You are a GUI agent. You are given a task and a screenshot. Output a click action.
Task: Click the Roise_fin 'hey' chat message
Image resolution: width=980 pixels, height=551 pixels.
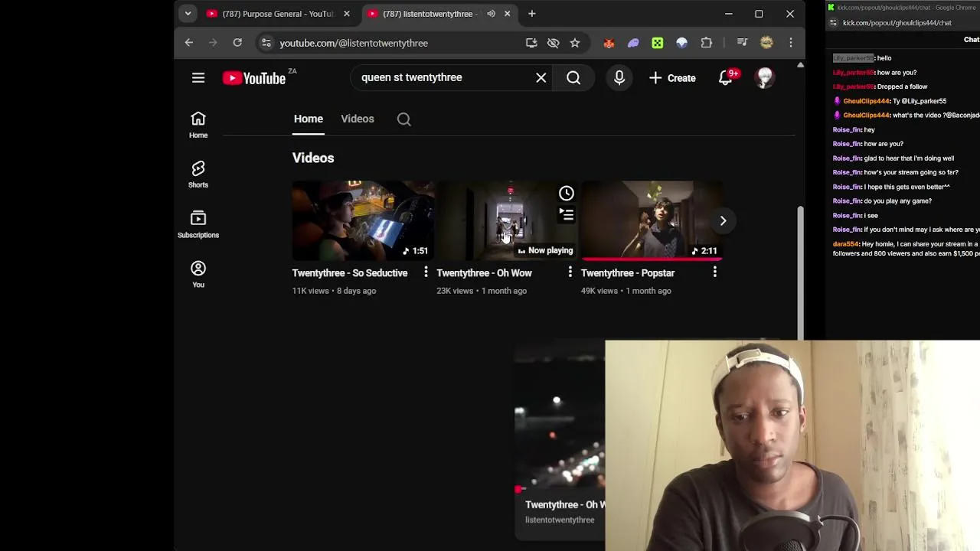(854, 129)
